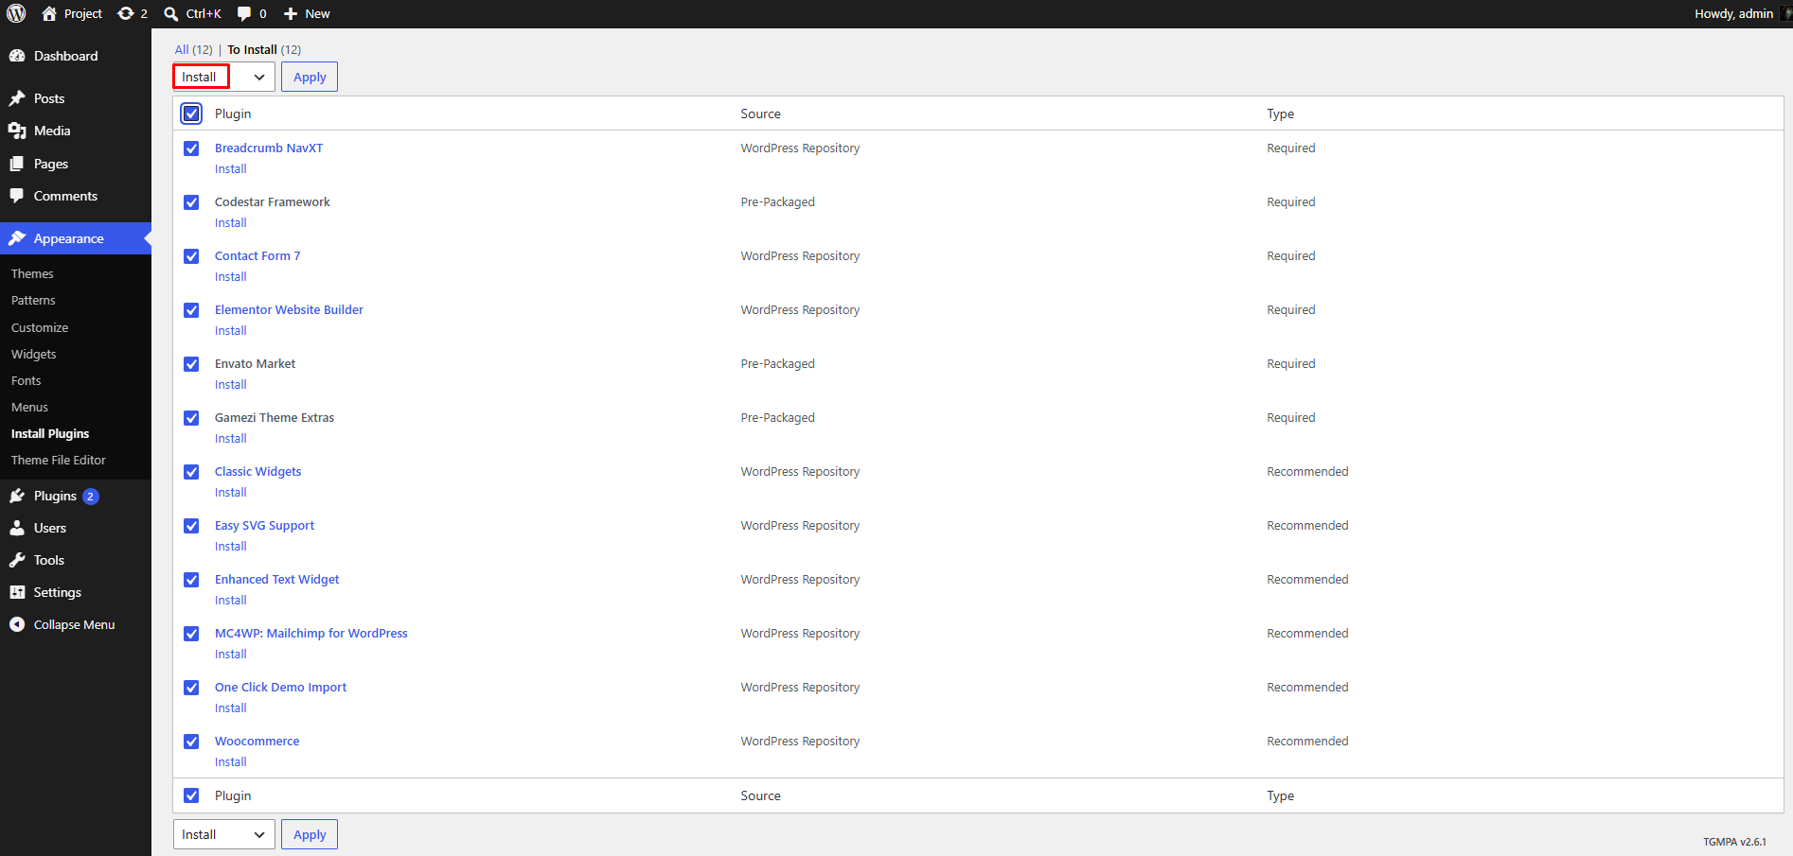The width and height of the screenshot is (1793, 856).
Task: Click the top Apply button
Action: click(310, 77)
